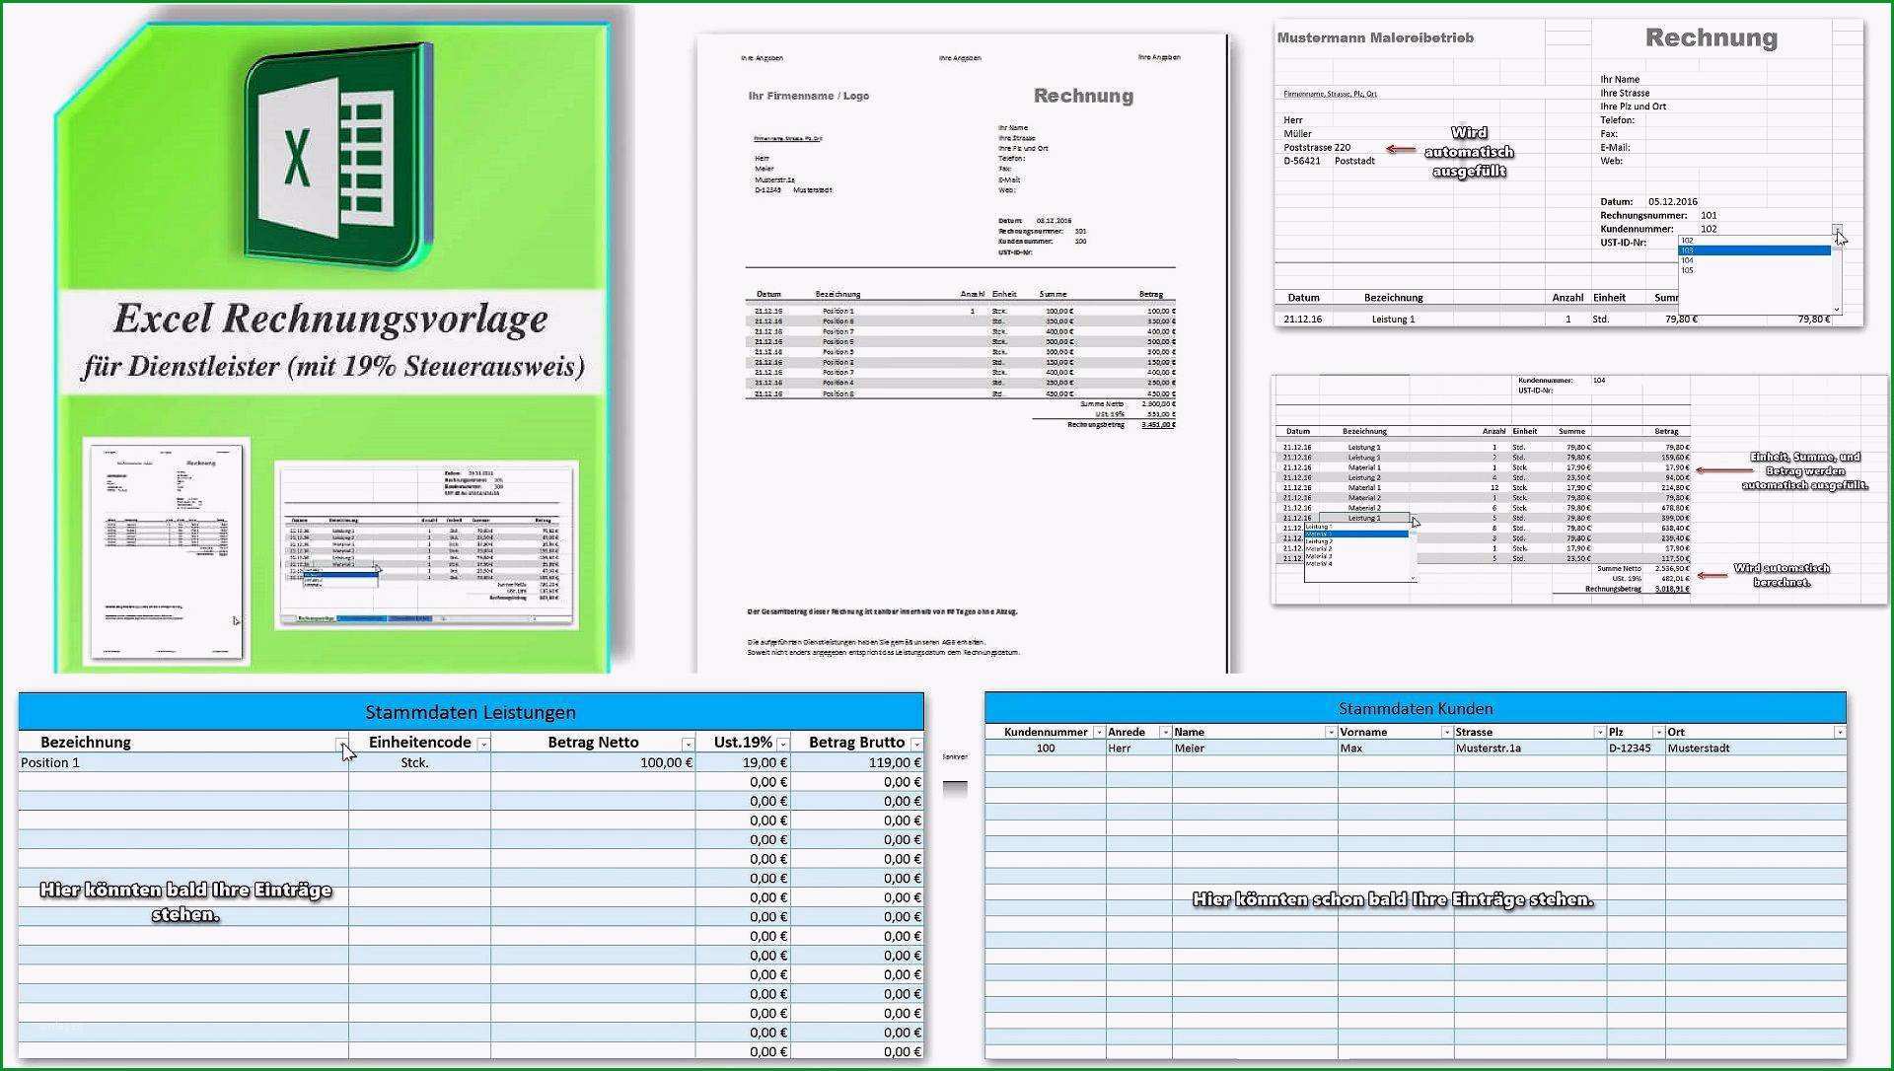Select the "05.12.2016" Datum value
The image size is (1894, 1071).
(x=1673, y=201)
